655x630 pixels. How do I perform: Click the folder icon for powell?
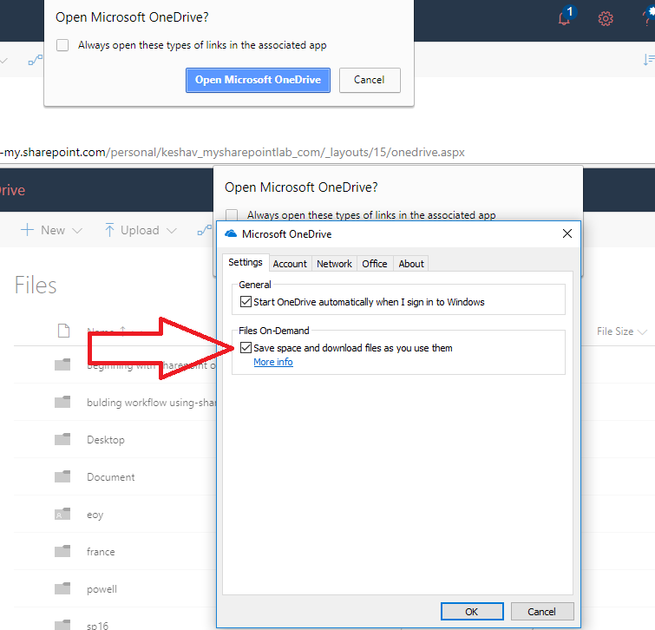(62, 588)
